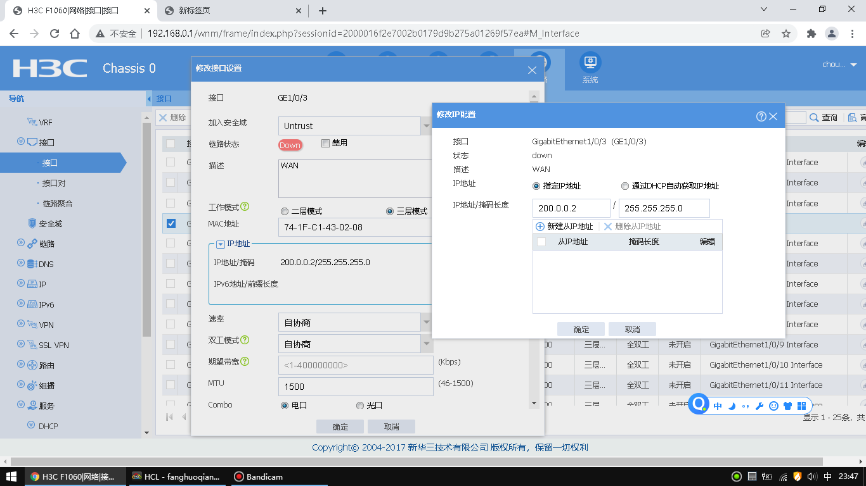Select 通过DHCP自动获取IP地址 radio option
Screen dimensions: 866x486
click(625, 186)
